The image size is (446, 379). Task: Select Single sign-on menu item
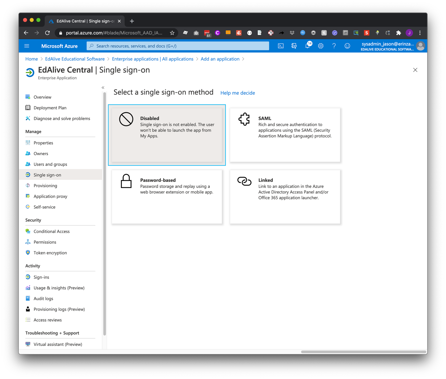click(x=61, y=175)
